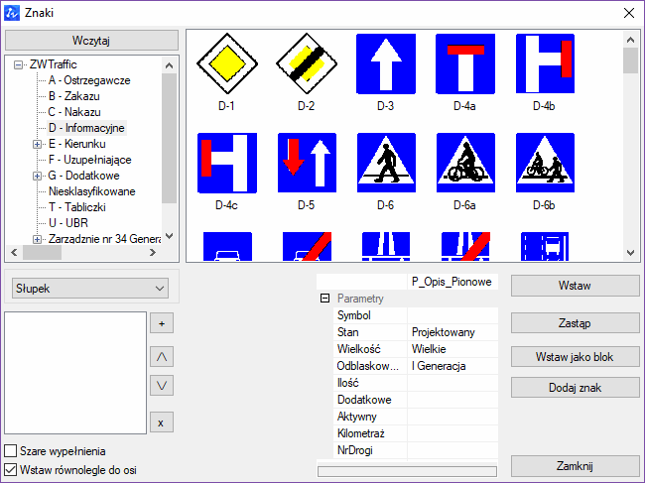Enable the Szare wypełnienia checkbox
The width and height of the screenshot is (645, 483).
tap(10, 450)
